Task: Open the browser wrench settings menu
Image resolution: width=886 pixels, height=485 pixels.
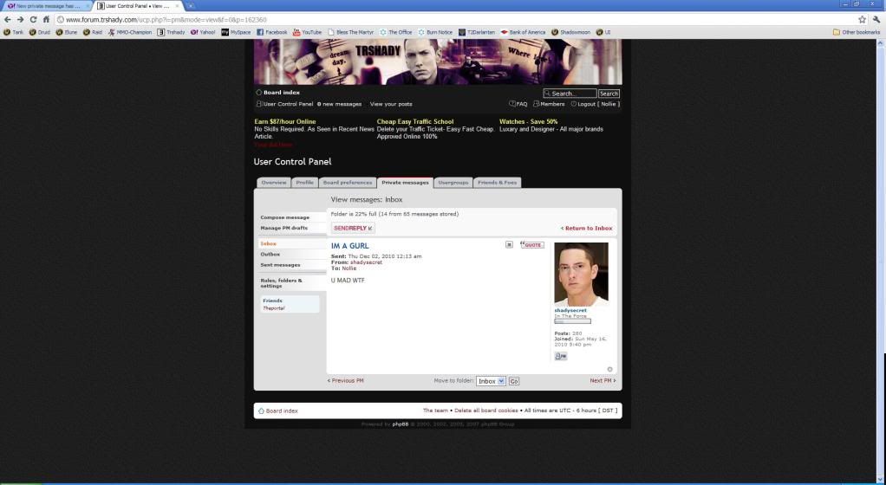Action: [x=876, y=19]
